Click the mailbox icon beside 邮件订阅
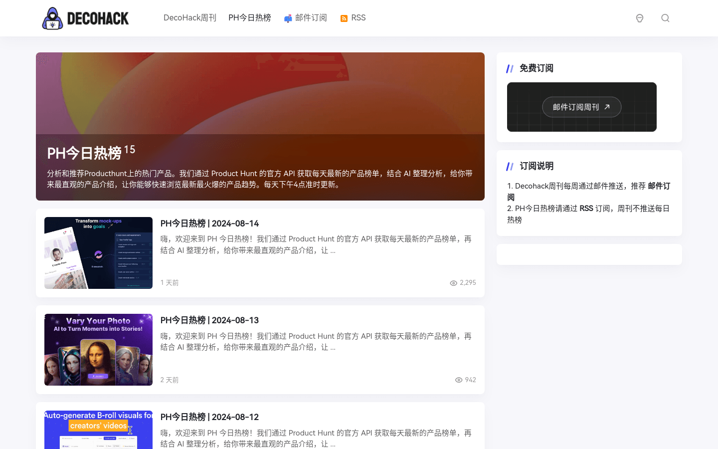This screenshot has height=449, width=718. click(288, 18)
